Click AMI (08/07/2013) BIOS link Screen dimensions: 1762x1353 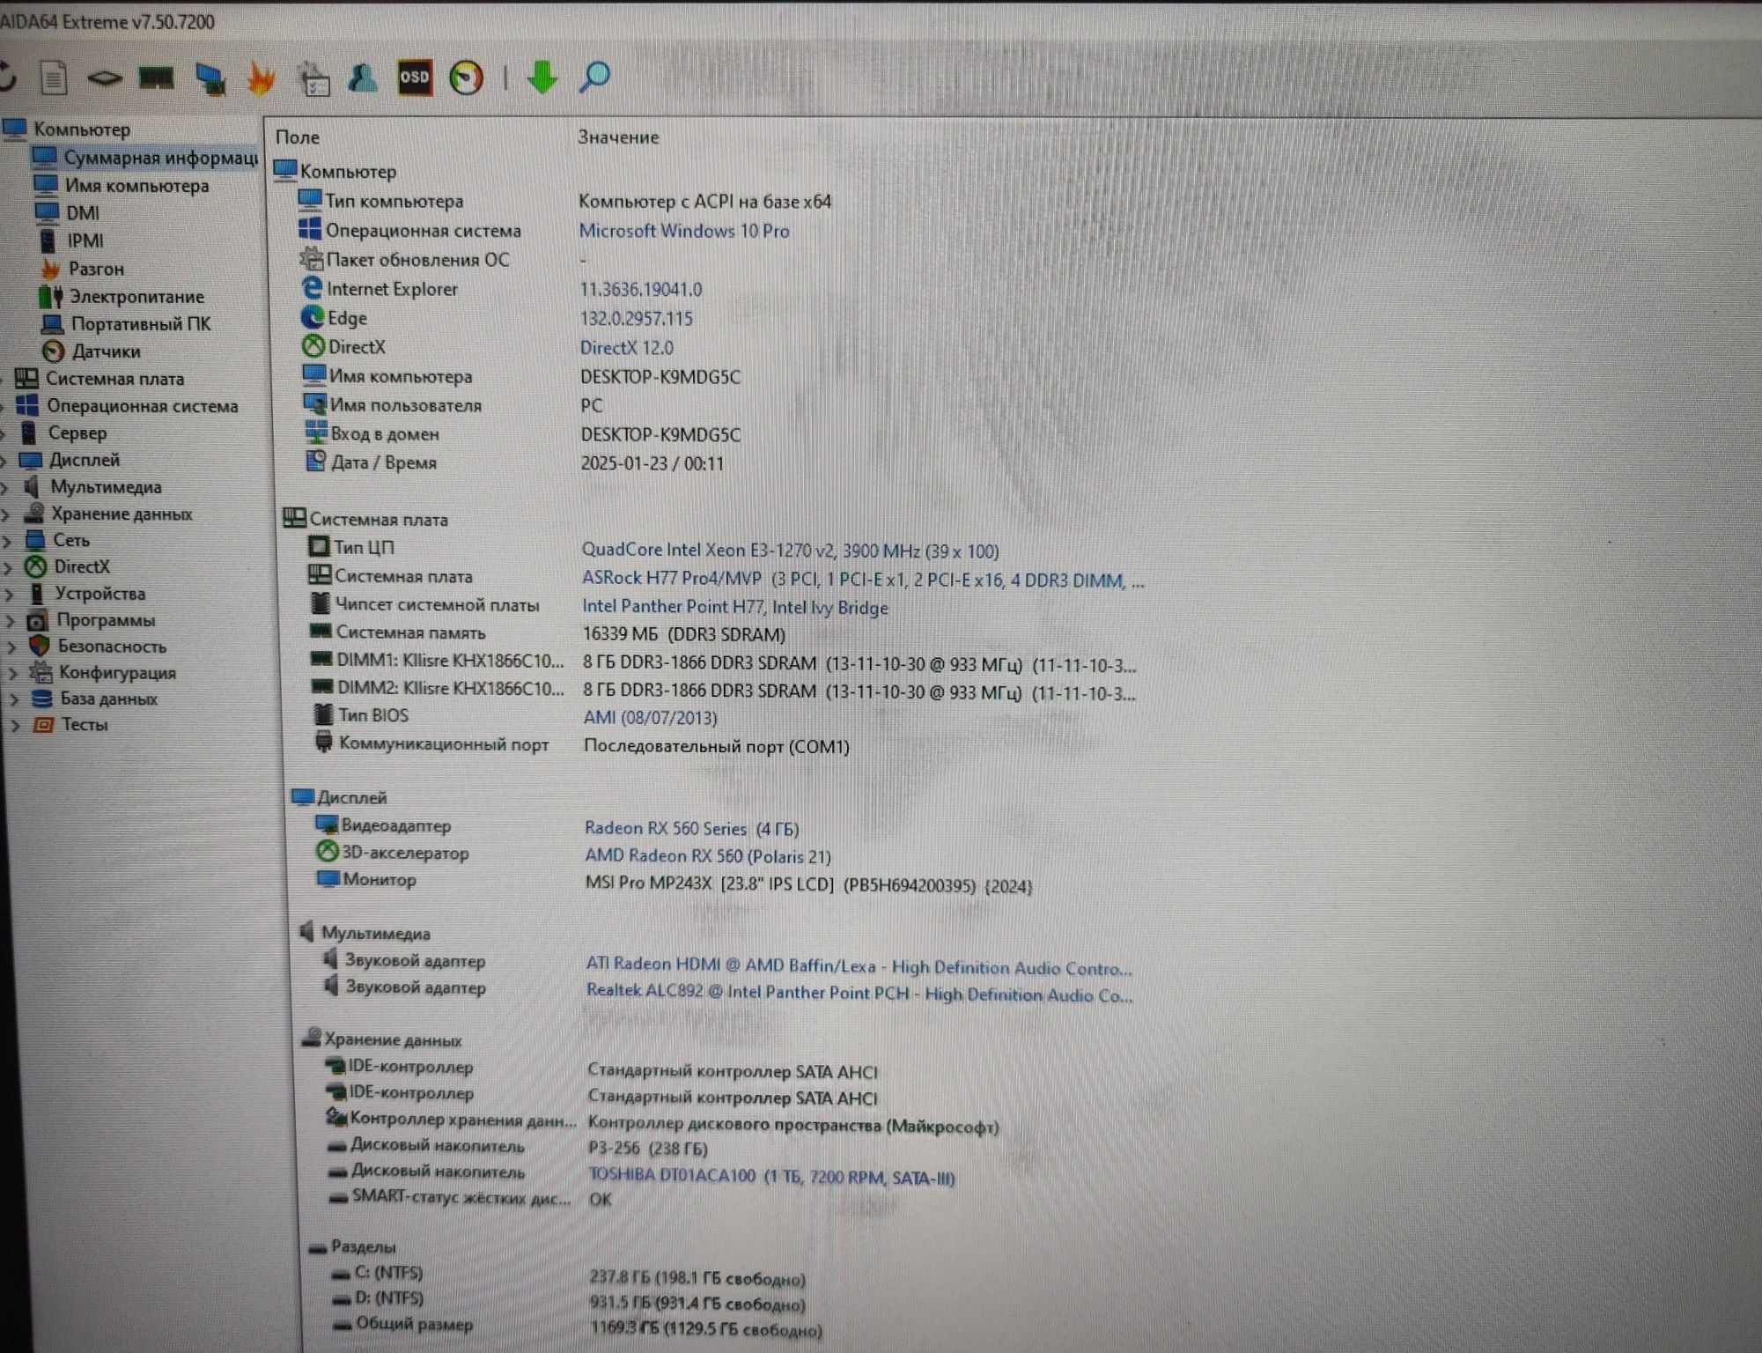point(651,718)
